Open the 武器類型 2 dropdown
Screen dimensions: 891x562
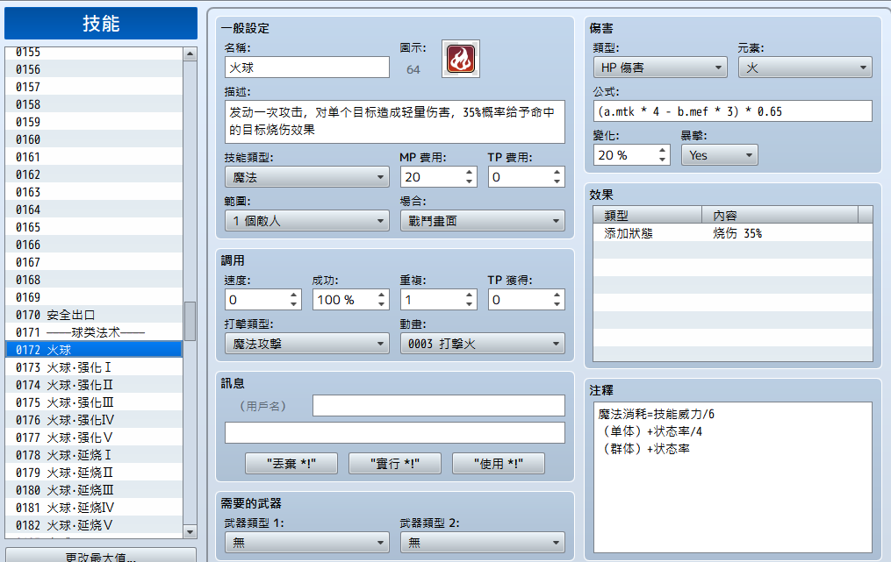tap(483, 542)
